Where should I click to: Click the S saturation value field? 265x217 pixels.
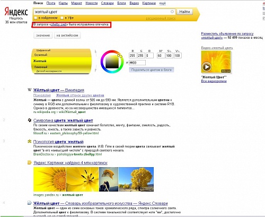point(169,56)
